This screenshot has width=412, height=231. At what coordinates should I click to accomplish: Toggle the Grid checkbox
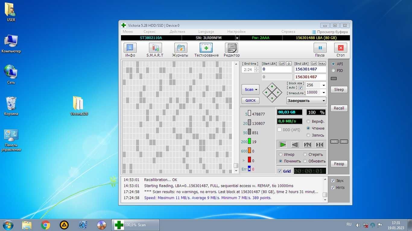[280, 171]
